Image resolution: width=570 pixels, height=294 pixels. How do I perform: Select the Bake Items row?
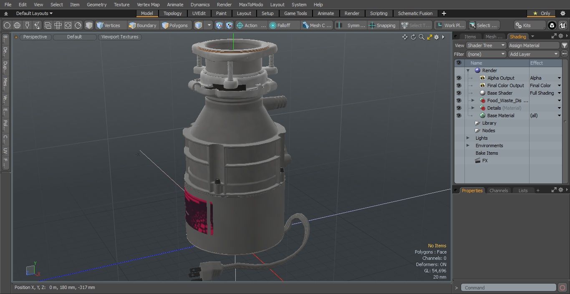point(487,153)
